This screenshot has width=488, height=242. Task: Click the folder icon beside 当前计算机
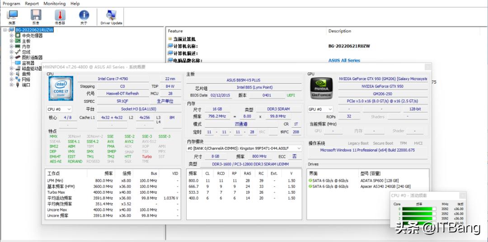pos(170,39)
